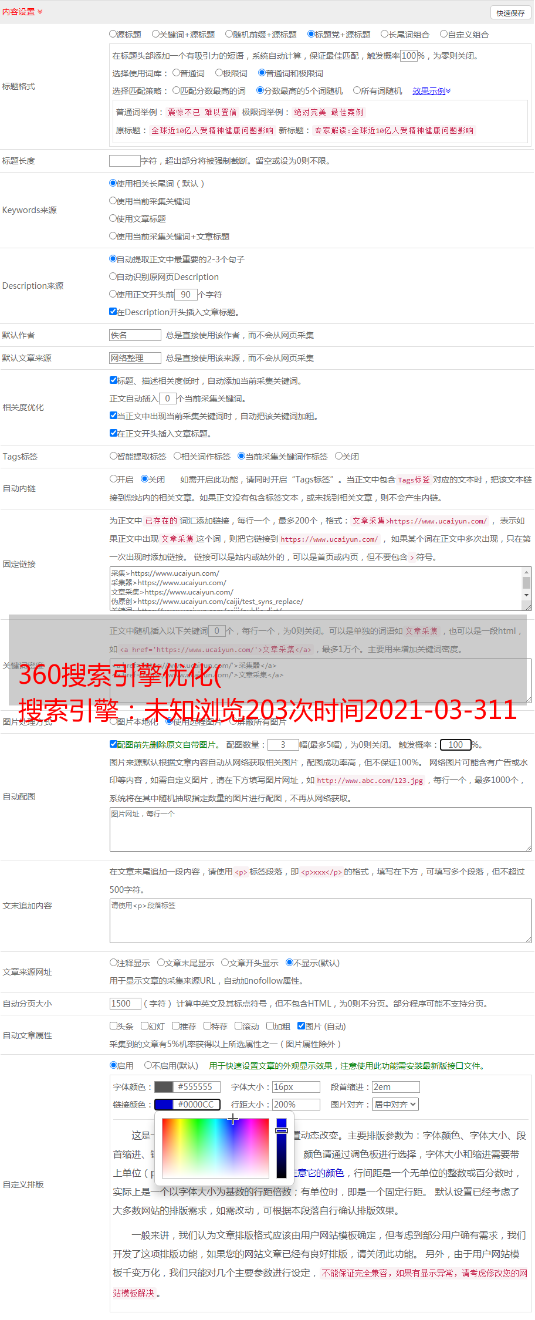
Task: Select 随机前缀+源标题 title format
Action: click(229, 34)
